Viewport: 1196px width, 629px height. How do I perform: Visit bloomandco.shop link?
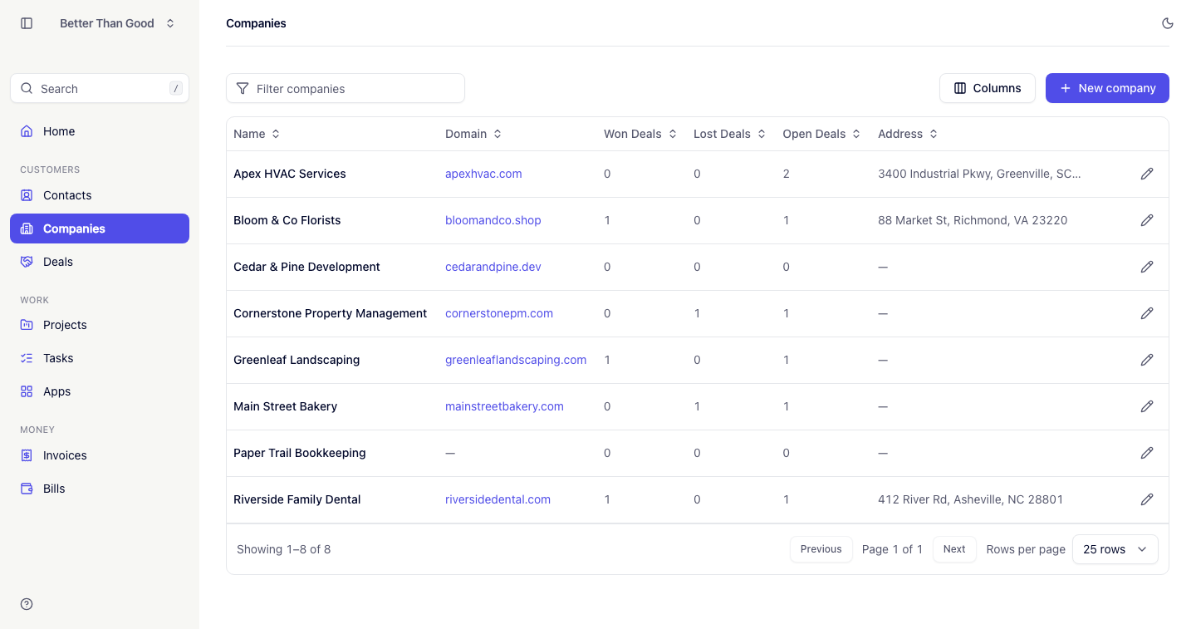(493, 220)
